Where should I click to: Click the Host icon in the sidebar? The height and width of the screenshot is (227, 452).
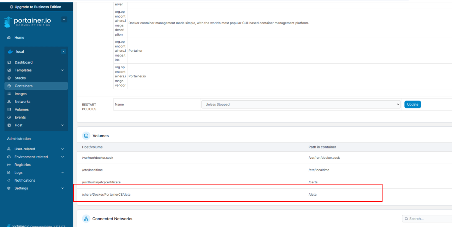pyautogui.click(x=9, y=125)
